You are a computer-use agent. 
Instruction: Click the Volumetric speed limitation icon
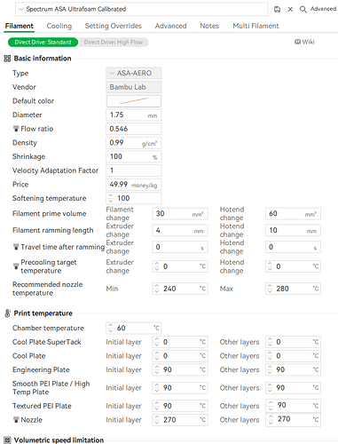click(7, 440)
